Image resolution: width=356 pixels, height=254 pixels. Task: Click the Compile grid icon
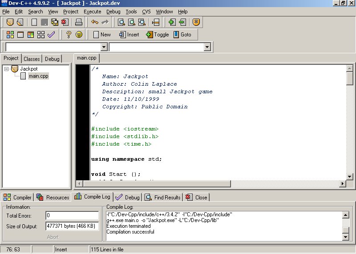click(x=10, y=35)
